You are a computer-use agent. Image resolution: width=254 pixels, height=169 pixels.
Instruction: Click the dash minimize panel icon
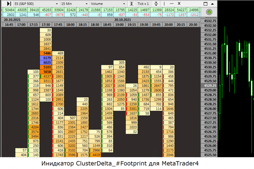[172, 4]
